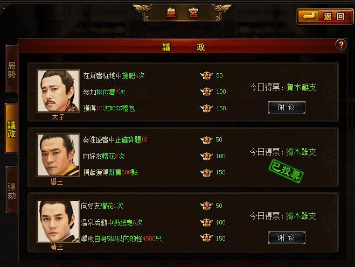Click 附议 button for 靖王
This screenshot has width=355, height=267.
[x=287, y=237]
